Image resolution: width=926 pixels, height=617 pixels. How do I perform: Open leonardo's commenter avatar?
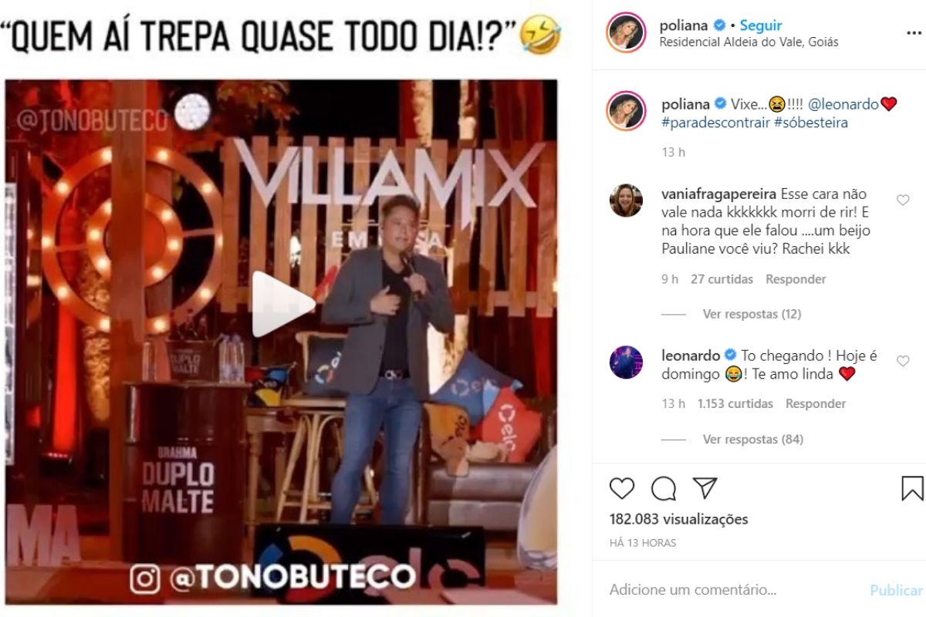[x=626, y=362]
